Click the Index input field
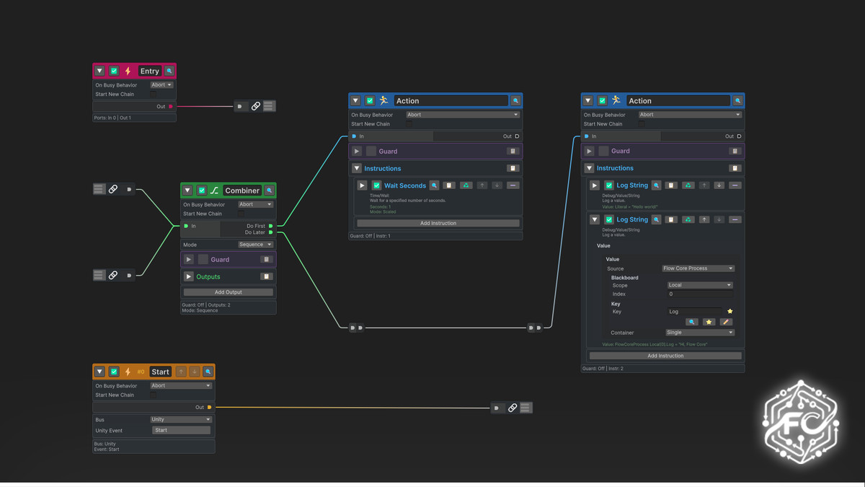Screen dimensions: 865x487 [x=699, y=294]
